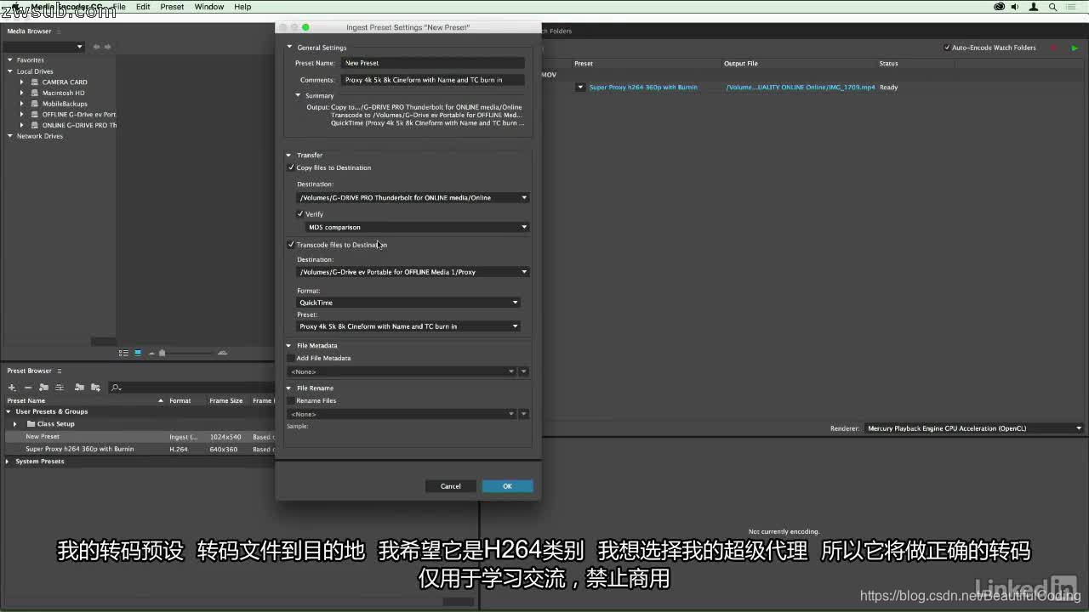Switch Media Browser to list view

point(123,353)
